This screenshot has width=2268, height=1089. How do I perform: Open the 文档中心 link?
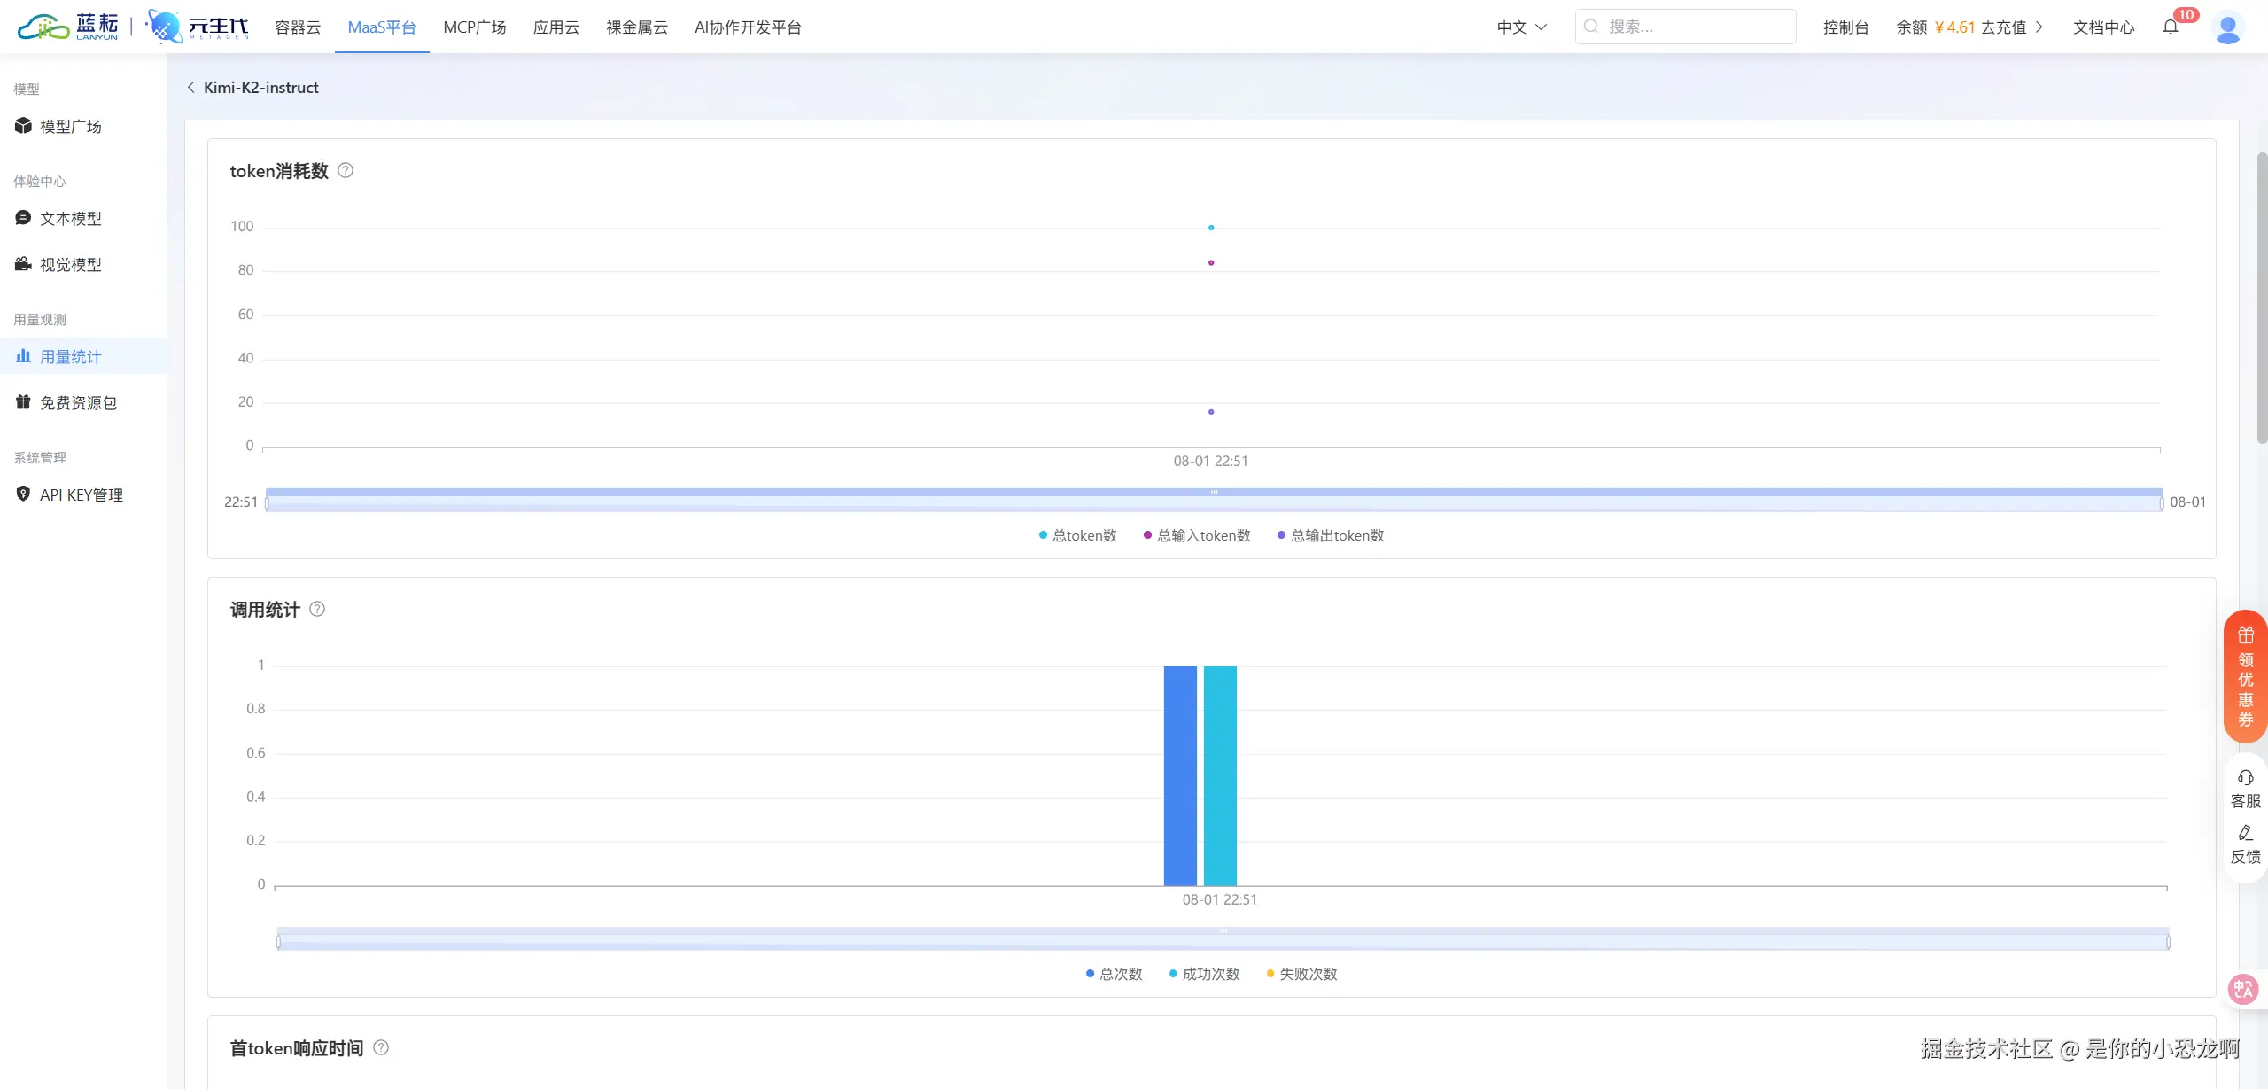tap(2103, 27)
